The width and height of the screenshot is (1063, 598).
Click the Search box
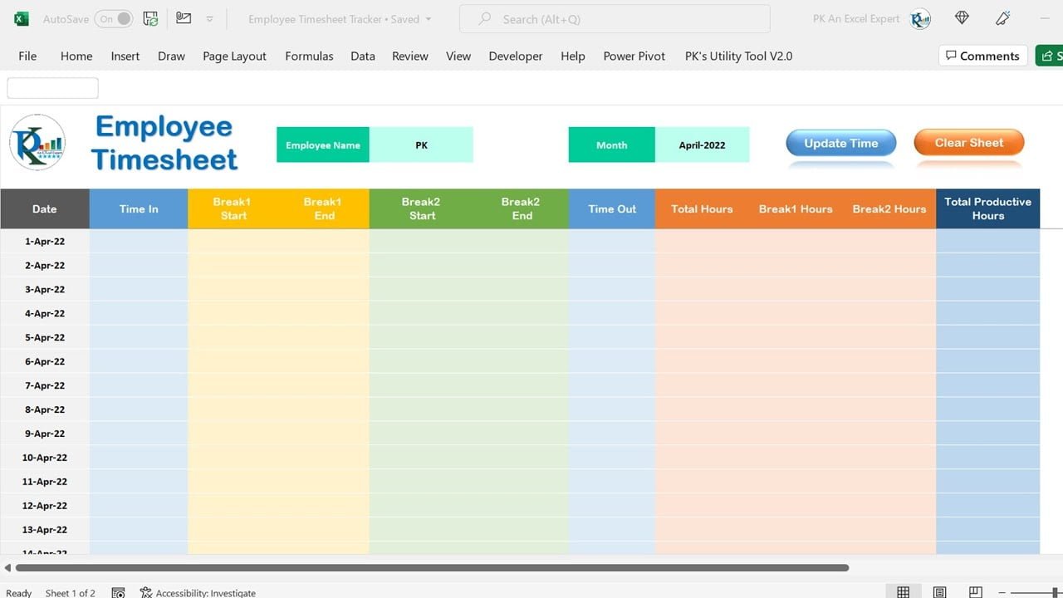pyautogui.click(x=615, y=19)
